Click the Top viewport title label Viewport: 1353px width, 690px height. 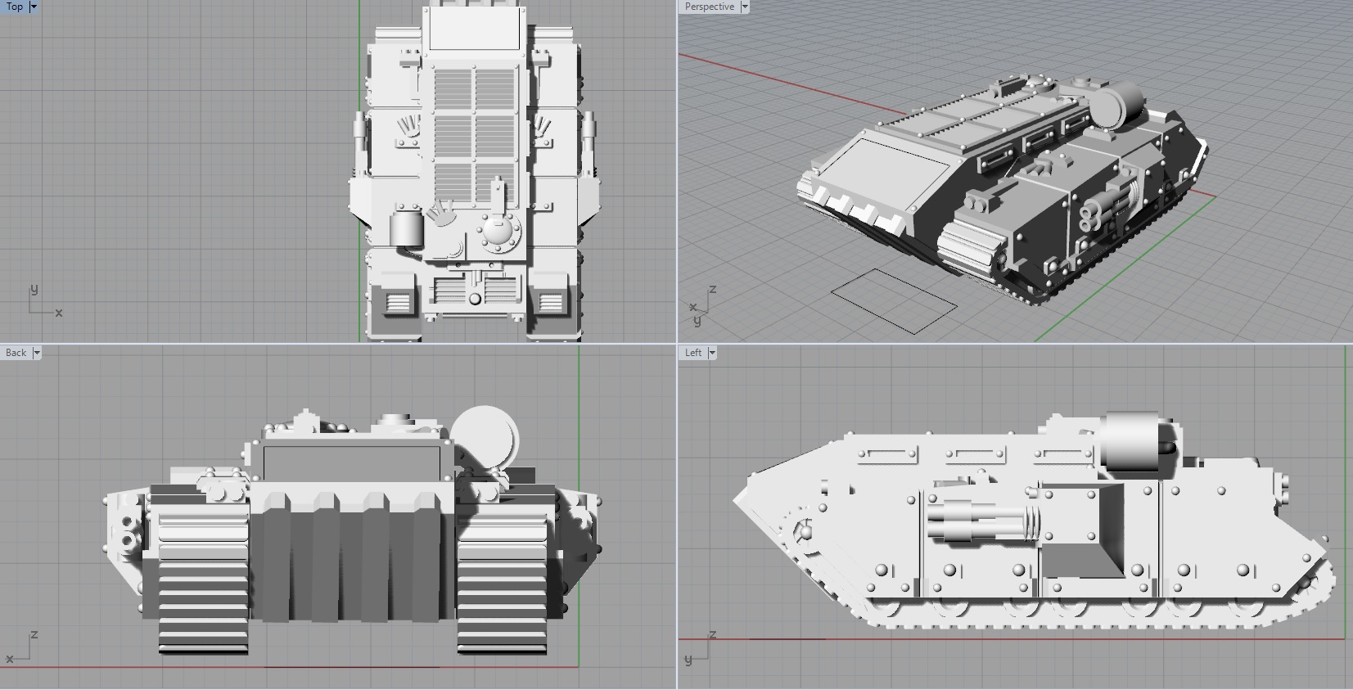pyautogui.click(x=14, y=7)
